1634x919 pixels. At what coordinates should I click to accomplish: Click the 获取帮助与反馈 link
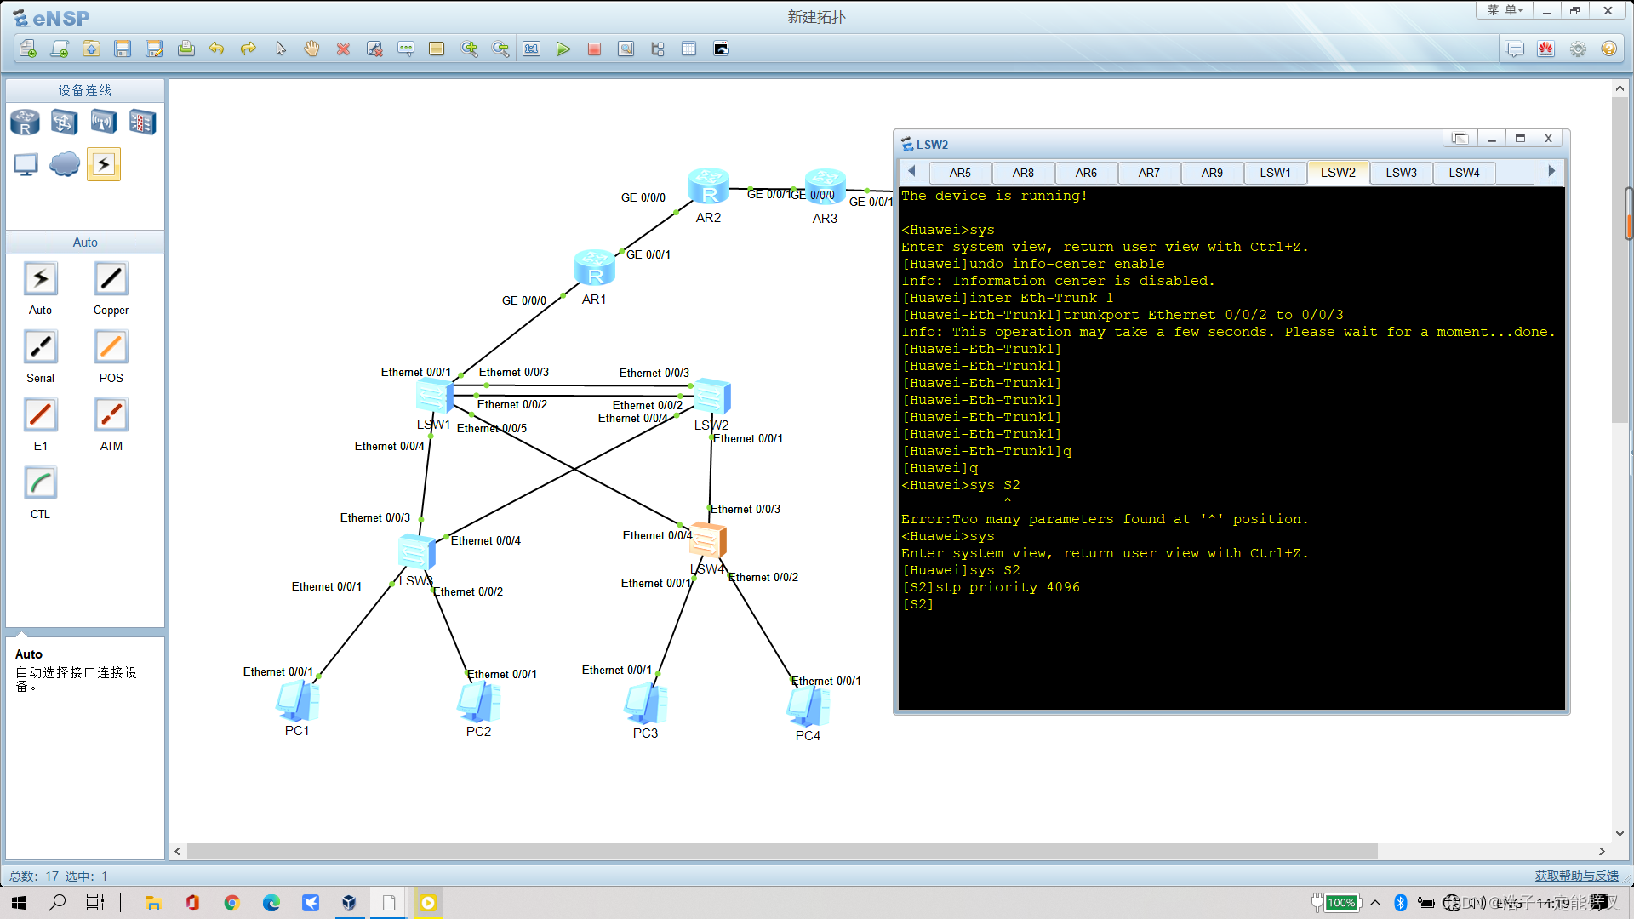1576,876
